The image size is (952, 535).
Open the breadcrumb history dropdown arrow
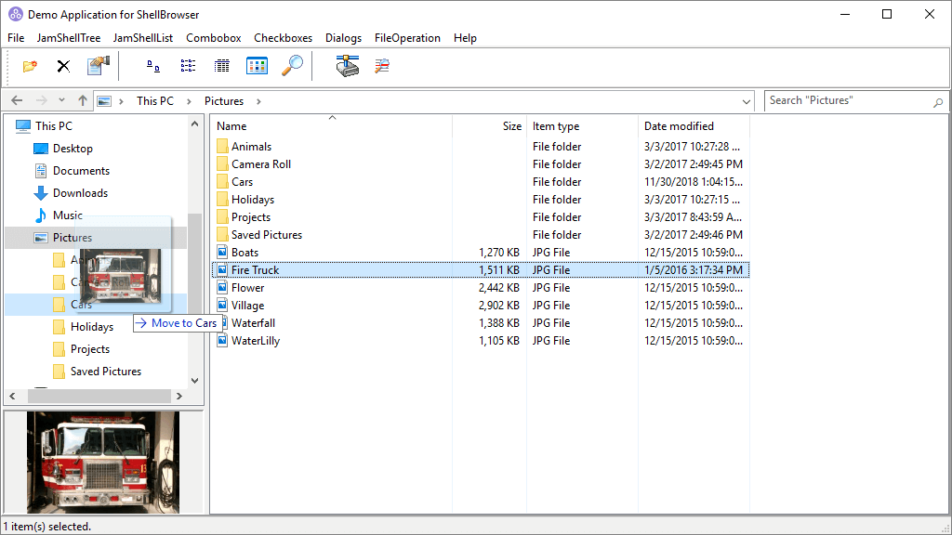point(746,100)
